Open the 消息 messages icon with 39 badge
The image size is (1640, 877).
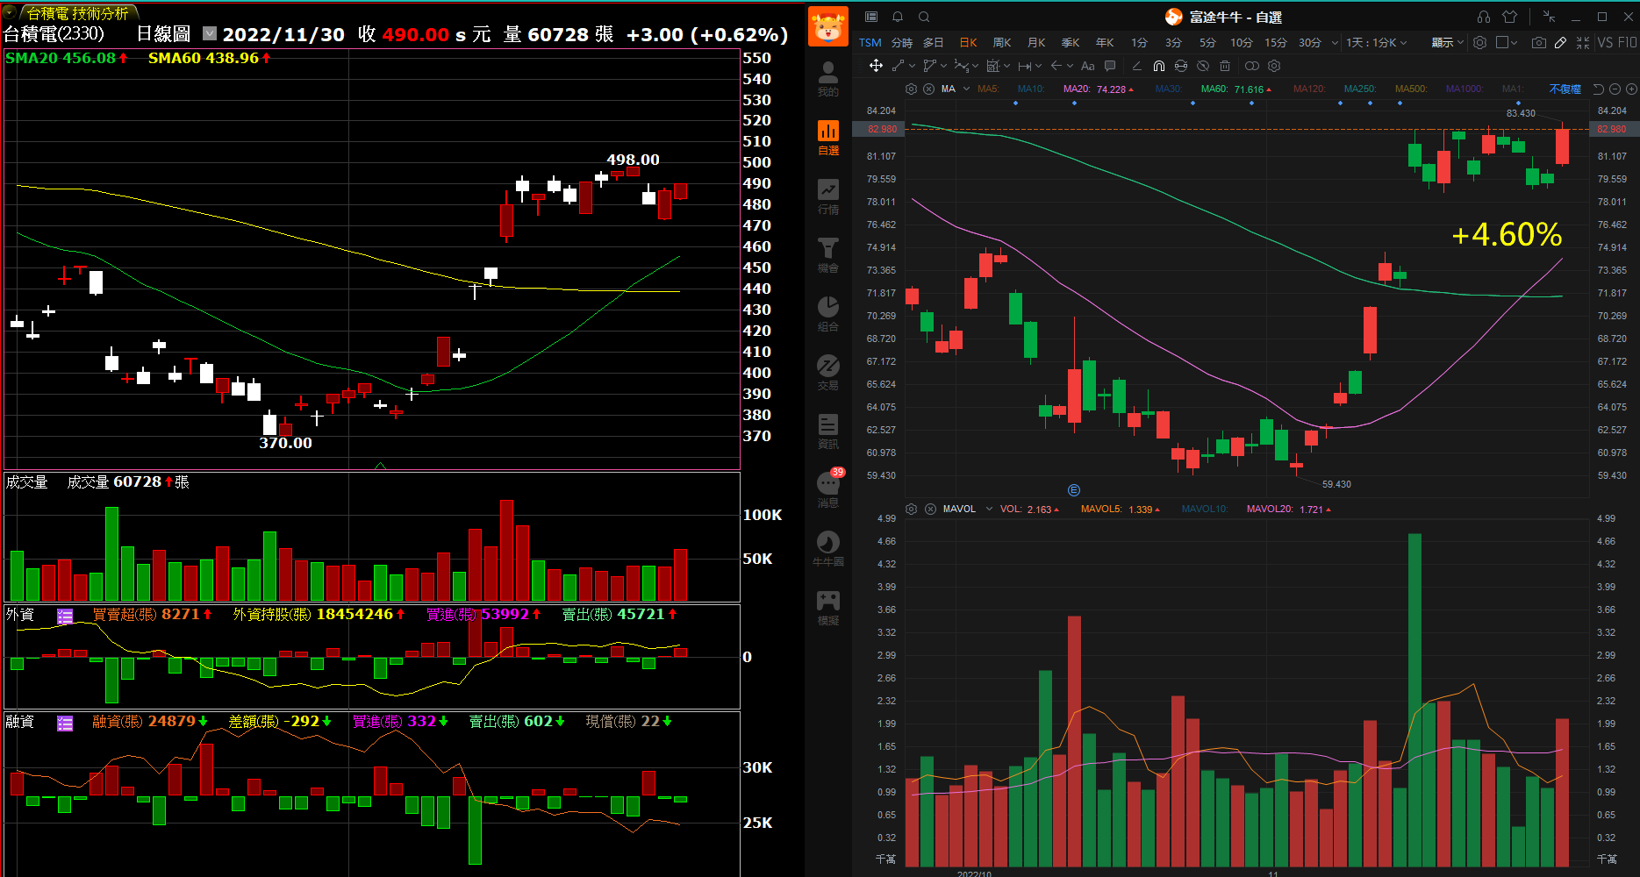[x=827, y=489]
